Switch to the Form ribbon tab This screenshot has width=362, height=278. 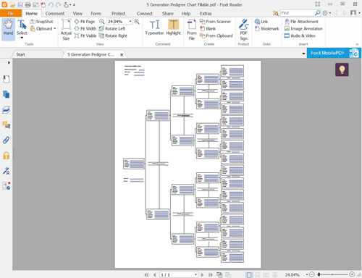96,14
